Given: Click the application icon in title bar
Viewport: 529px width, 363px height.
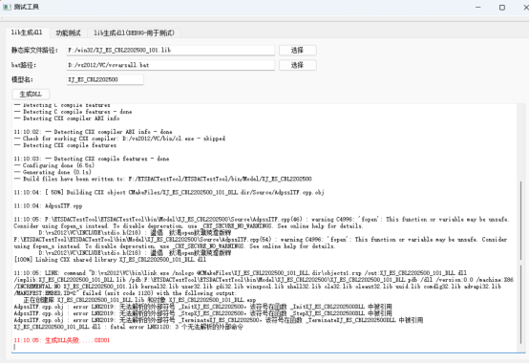Looking at the screenshot, I should [x=7, y=7].
